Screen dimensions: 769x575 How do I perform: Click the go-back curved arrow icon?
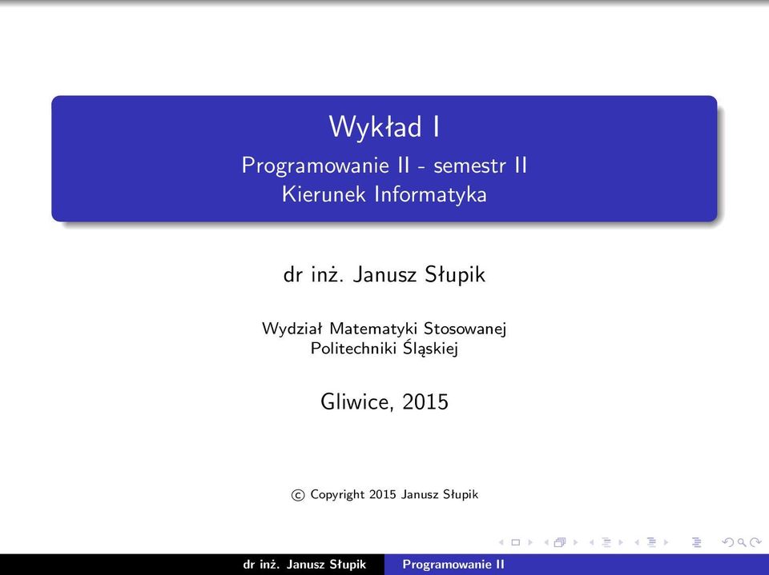tap(728, 542)
